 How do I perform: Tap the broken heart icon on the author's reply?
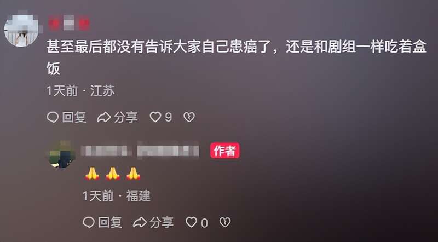click(x=225, y=222)
